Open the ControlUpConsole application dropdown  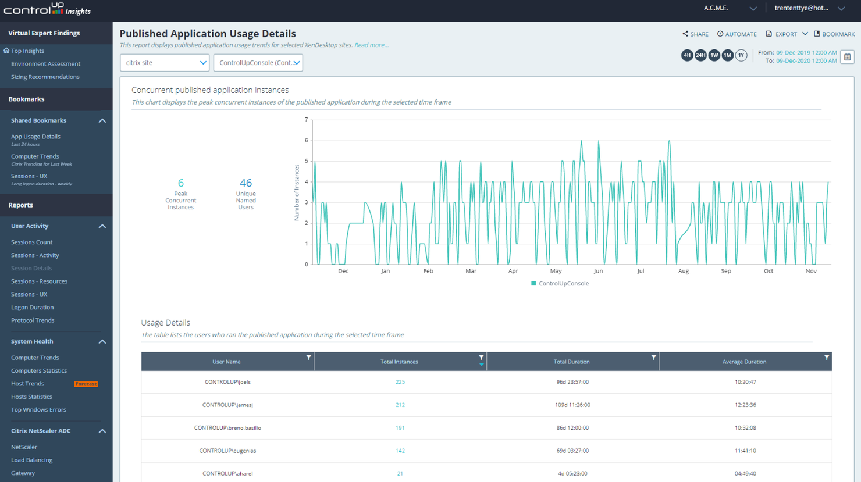[258, 63]
